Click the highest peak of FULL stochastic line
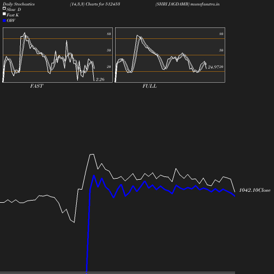This screenshot has width=274, height=274. [x=137, y=36]
